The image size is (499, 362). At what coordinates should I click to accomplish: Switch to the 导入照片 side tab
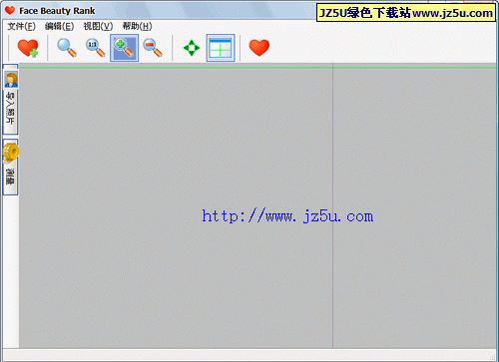[x=11, y=100]
